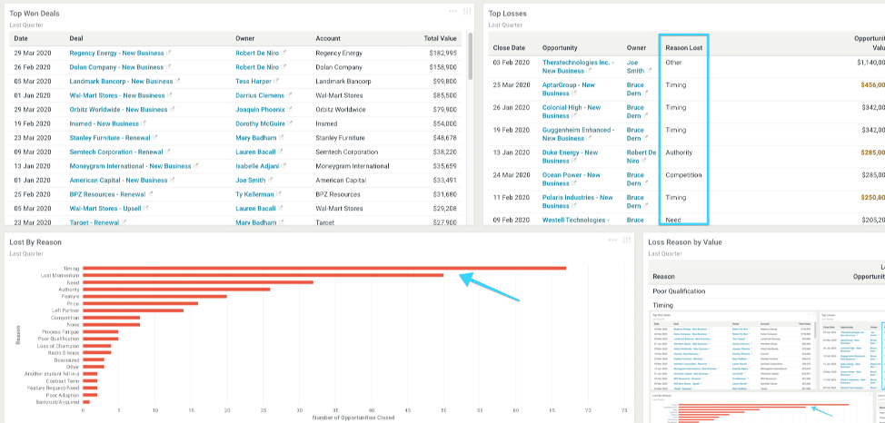Click external link icon beside Wal-Mart Stores - Upsell
Screen dimensions: 885x423
tap(145, 208)
